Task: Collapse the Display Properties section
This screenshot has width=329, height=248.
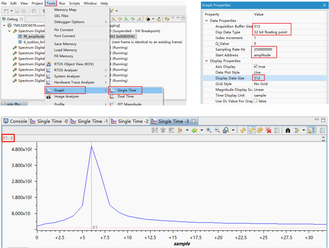Action: click(x=207, y=61)
